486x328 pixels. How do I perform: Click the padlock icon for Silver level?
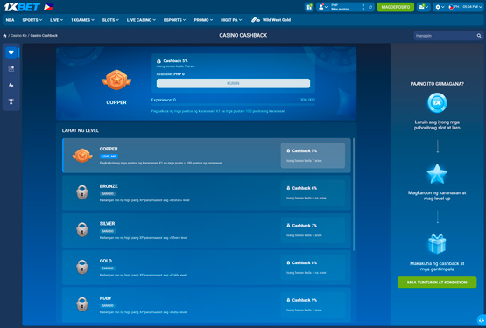[x=82, y=229]
